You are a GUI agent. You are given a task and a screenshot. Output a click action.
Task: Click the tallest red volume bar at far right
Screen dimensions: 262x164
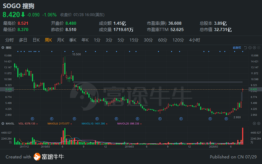243,136
